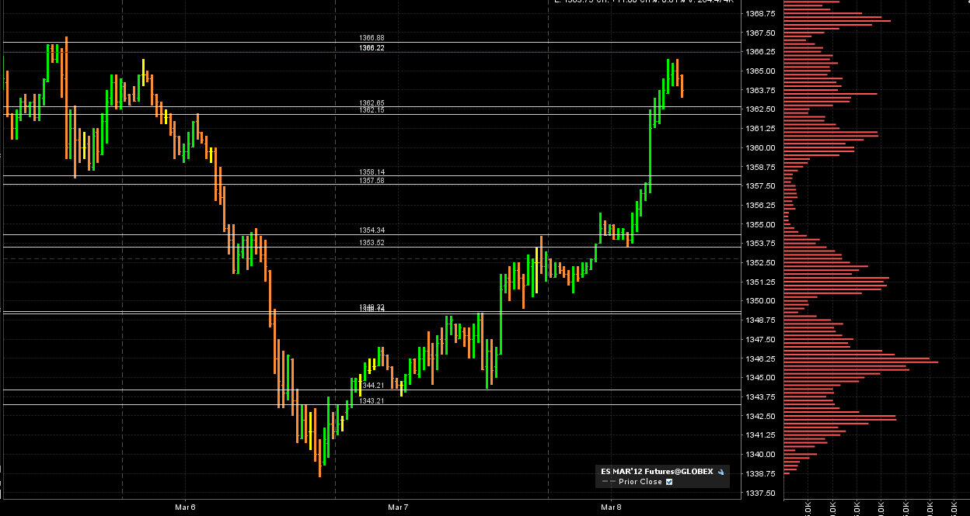Select the 1366.22 horizontal line label
Screen dimensions: 970x516
[372, 48]
